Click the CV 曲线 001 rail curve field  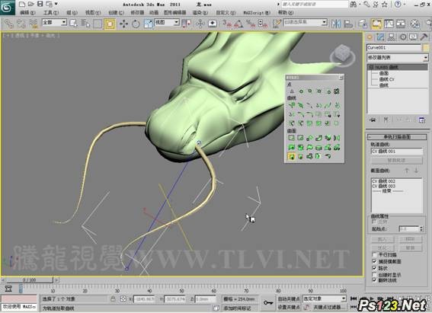pos(397,152)
